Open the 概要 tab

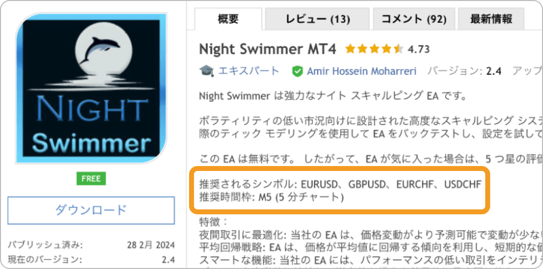point(228,20)
